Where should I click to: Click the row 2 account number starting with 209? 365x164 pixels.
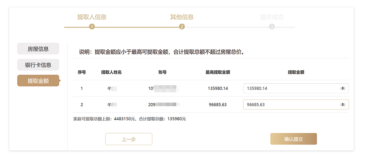pos(164,105)
